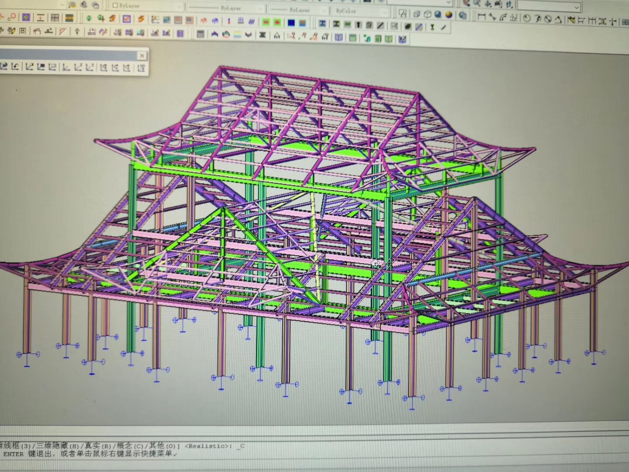Click the radius dimension circle icon
Viewport: 629px width, 472px height.
point(527,18)
